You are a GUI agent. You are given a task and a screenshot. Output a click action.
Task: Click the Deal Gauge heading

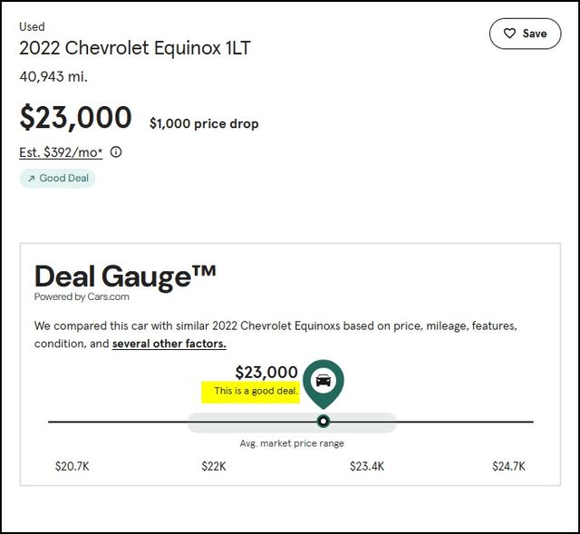[125, 277]
